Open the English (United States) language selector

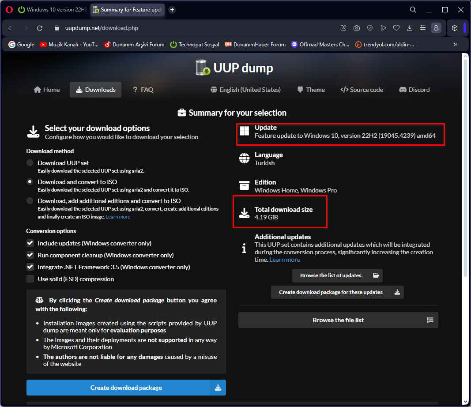click(x=246, y=90)
